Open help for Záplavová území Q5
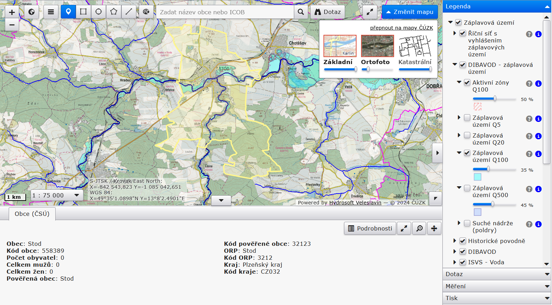552x305 pixels. point(529,119)
